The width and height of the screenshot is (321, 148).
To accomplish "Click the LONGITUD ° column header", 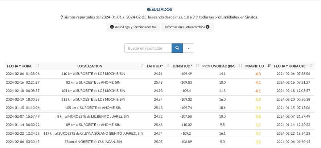I will pos(182,66).
